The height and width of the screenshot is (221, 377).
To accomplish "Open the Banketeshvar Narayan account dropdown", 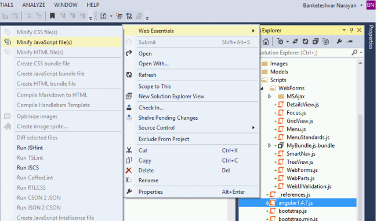I will tap(333, 5).
